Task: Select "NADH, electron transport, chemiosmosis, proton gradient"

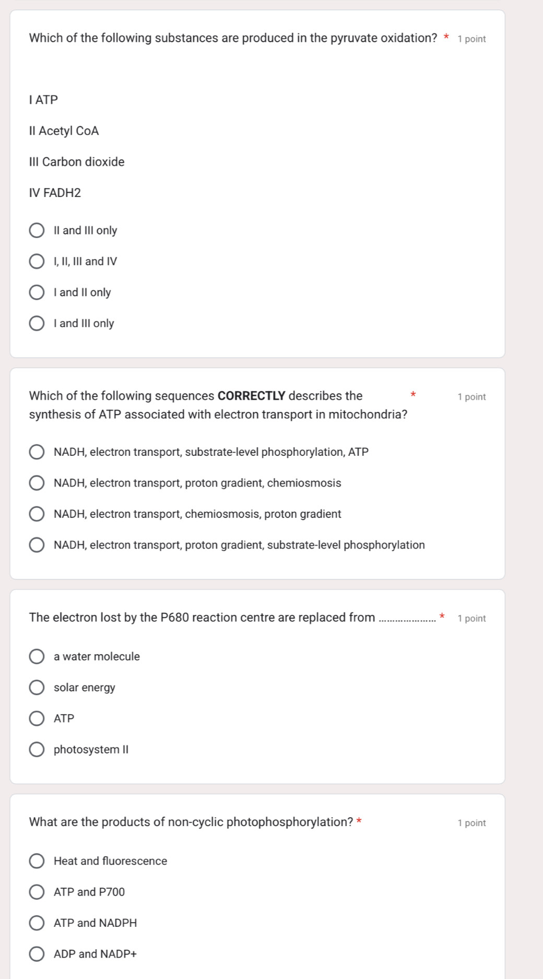Action: point(37,514)
